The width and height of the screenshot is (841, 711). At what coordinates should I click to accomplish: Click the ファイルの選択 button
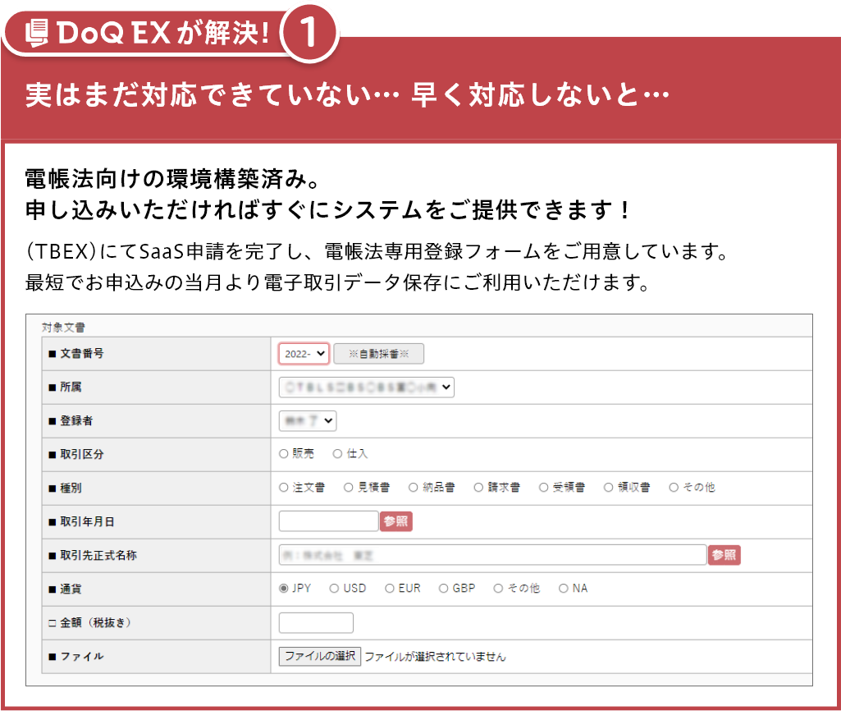tap(320, 656)
